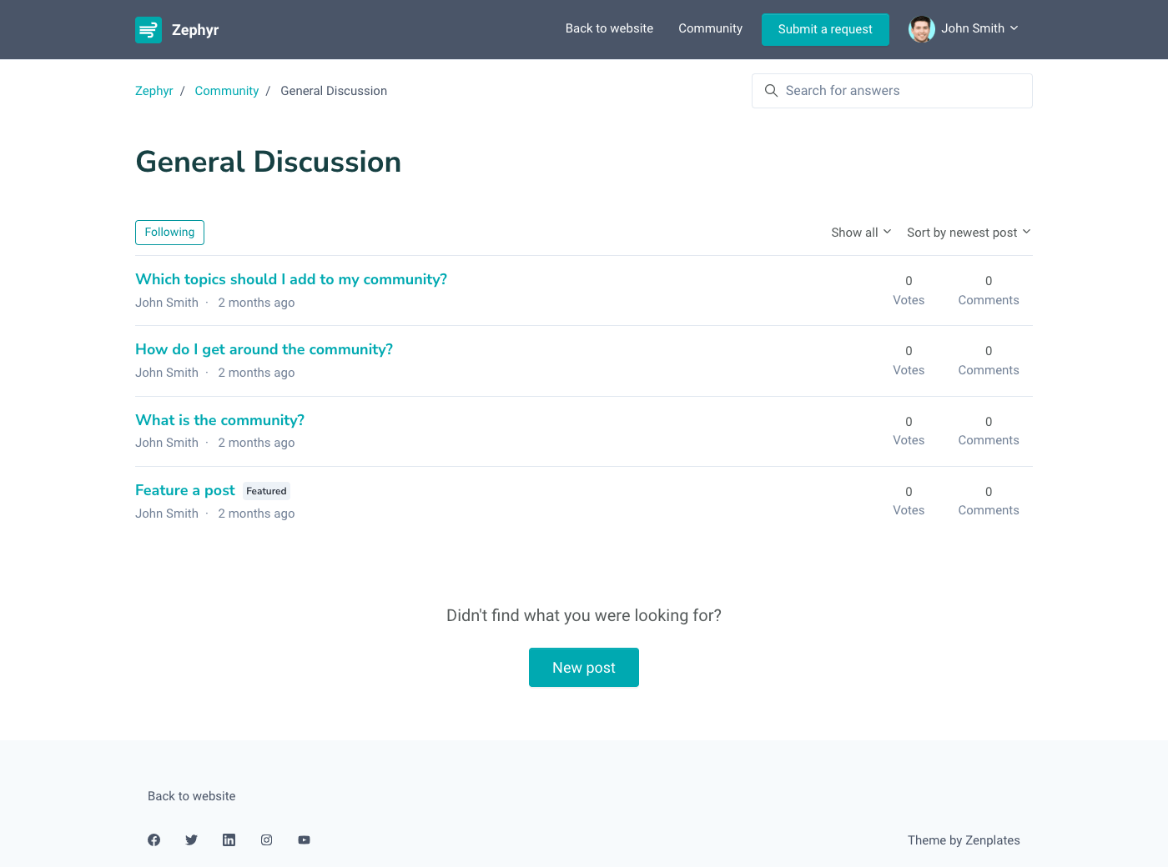Expand the Show all filter dropdown

tap(861, 233)
